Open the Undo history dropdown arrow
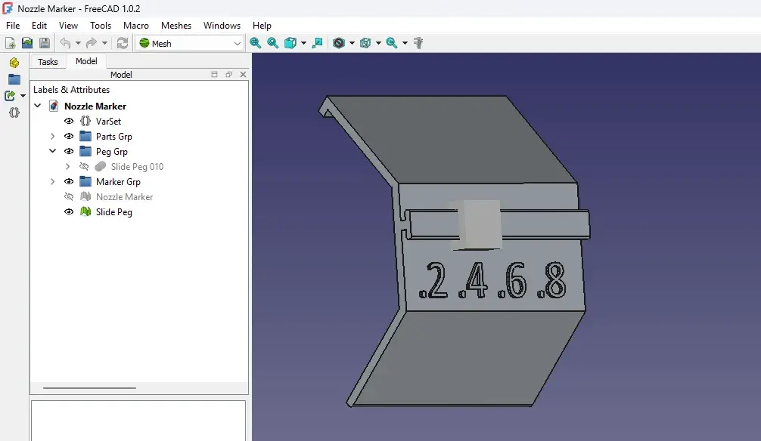 click(78, 43)
